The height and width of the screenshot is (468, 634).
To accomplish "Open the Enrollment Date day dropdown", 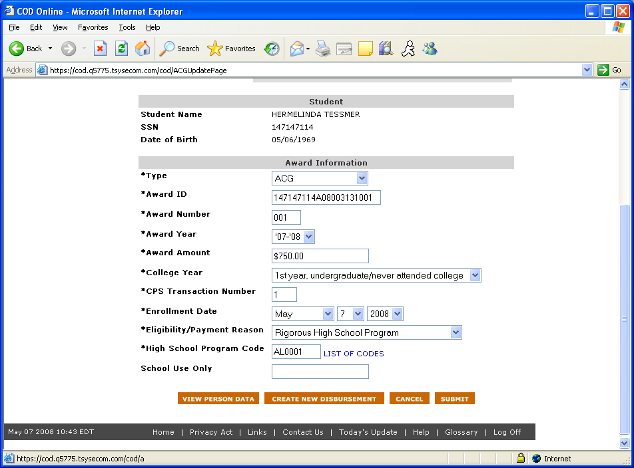I will click(350, 314).
